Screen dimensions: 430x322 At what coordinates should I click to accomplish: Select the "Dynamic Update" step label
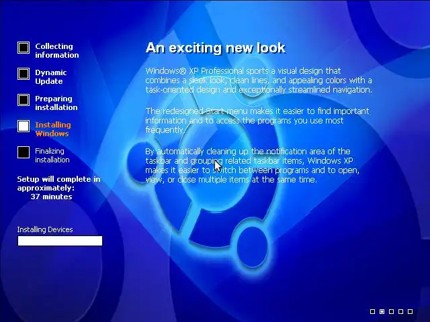(x=51, y=77)
